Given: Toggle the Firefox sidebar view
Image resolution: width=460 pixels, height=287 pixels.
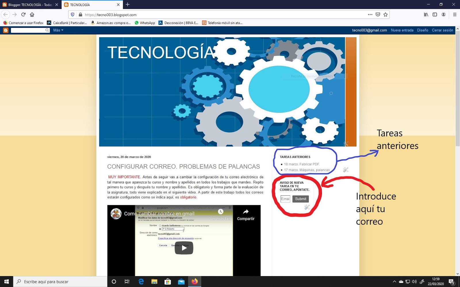Looking at the screenshot, I should coord(435,15).
